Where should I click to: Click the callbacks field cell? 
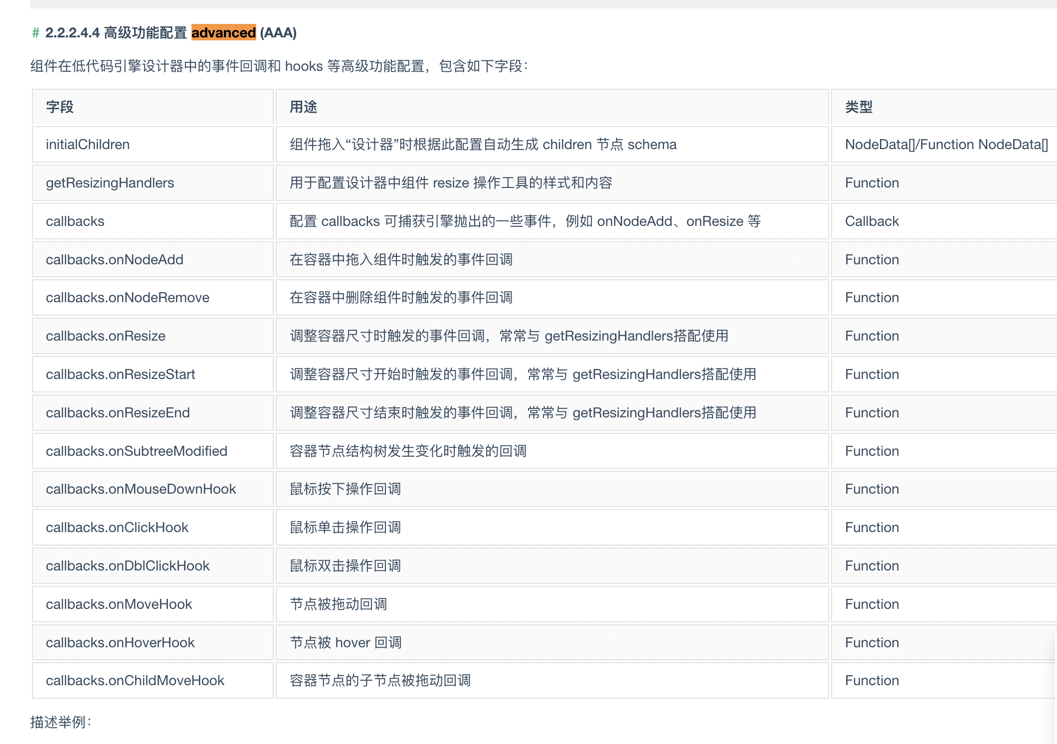tap(75, 221)
